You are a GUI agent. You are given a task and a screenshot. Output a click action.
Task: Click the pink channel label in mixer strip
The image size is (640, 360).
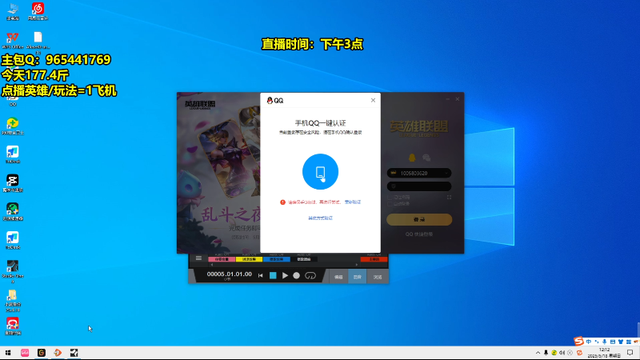point(222,259)
